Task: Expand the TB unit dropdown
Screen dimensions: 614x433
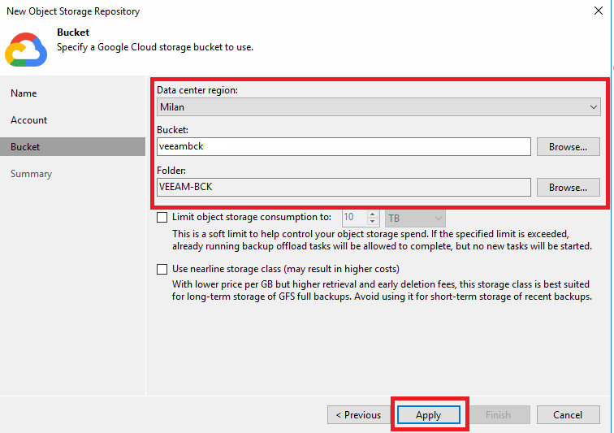Action: (415, 218)
